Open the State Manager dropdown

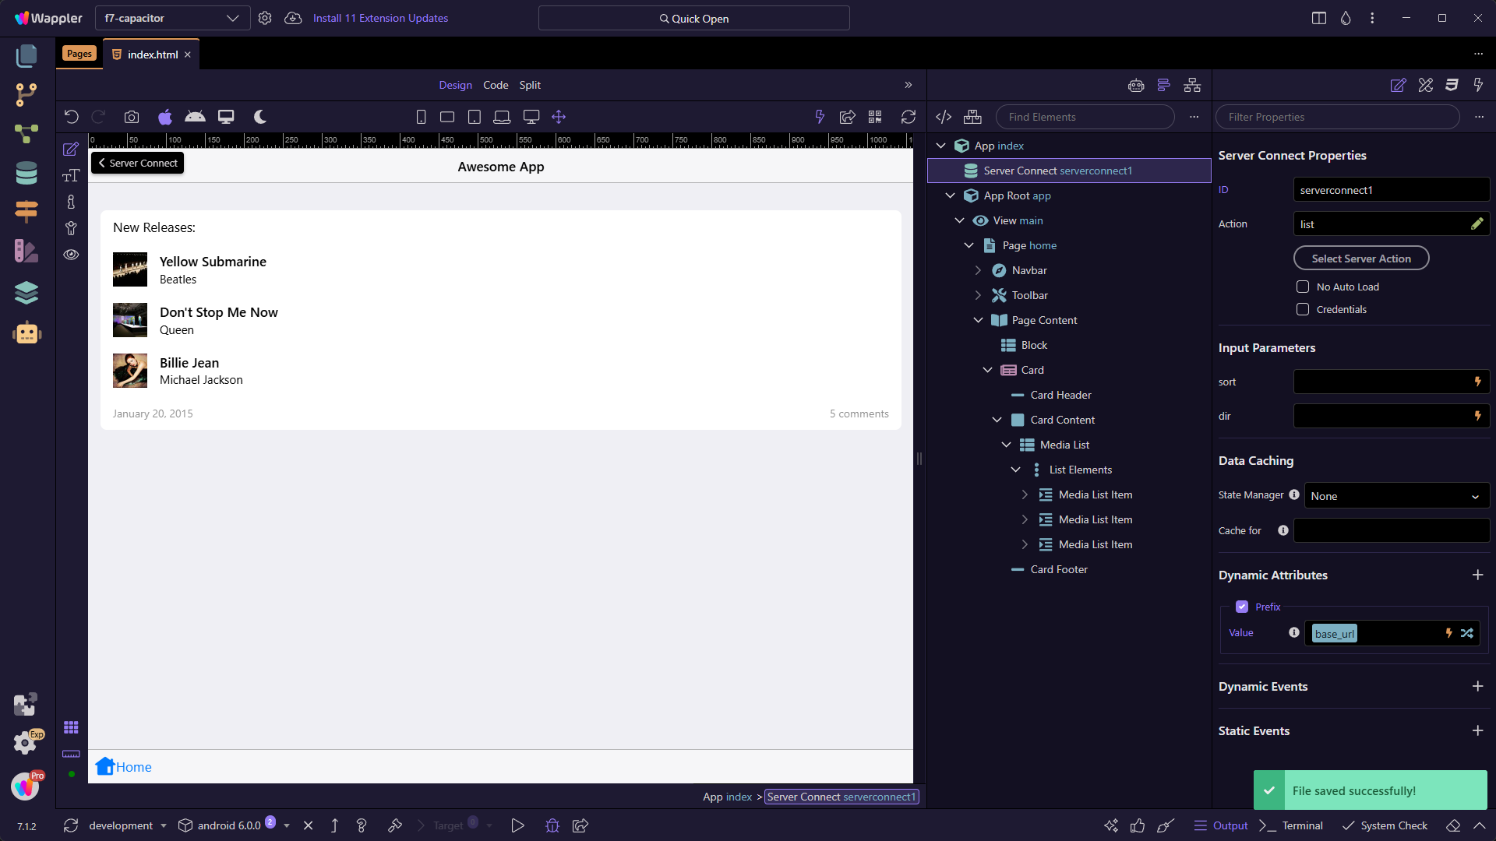(1396, 496)
